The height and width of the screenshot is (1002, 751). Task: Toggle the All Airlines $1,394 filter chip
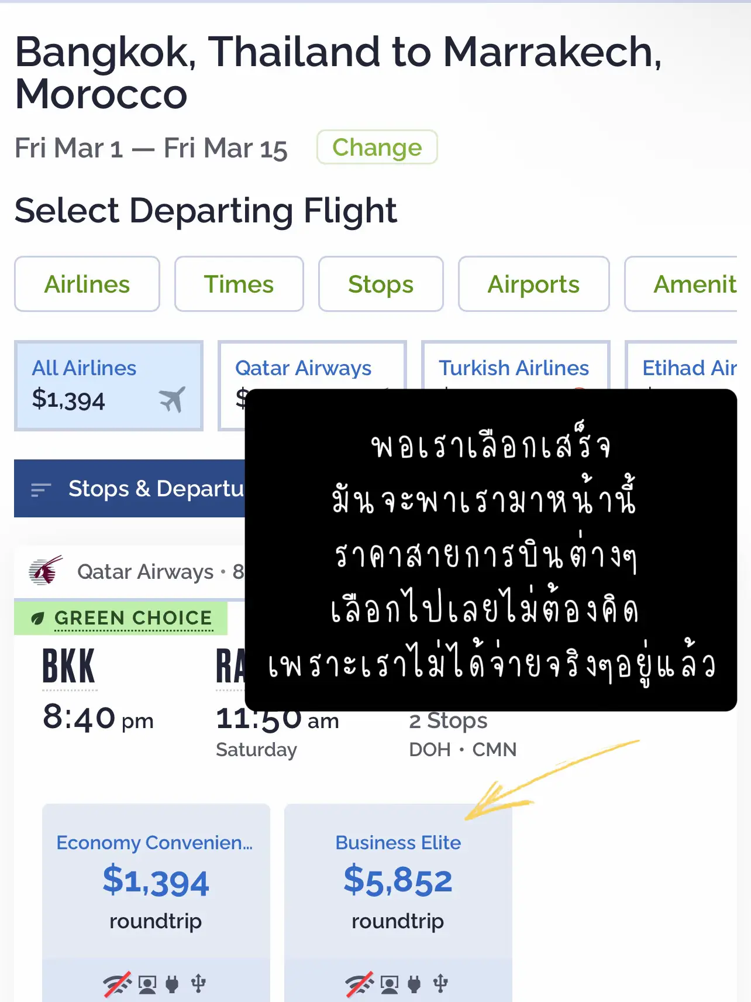click(108, 385)
